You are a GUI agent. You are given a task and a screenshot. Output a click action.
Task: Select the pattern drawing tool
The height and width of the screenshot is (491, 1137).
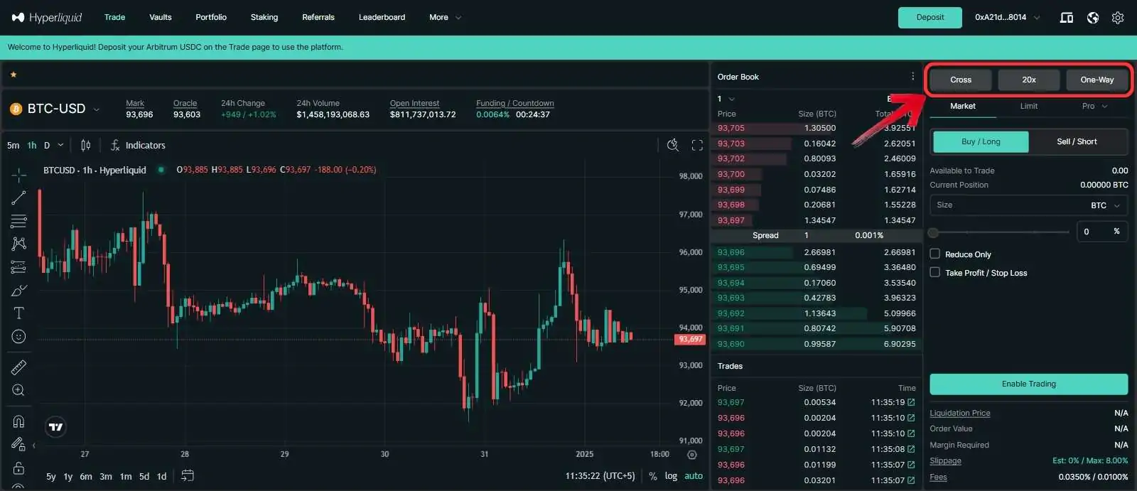tap(19, 244)
